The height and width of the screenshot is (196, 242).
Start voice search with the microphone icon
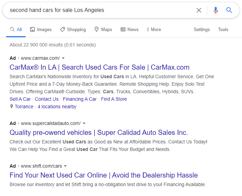tap(216, 10)
